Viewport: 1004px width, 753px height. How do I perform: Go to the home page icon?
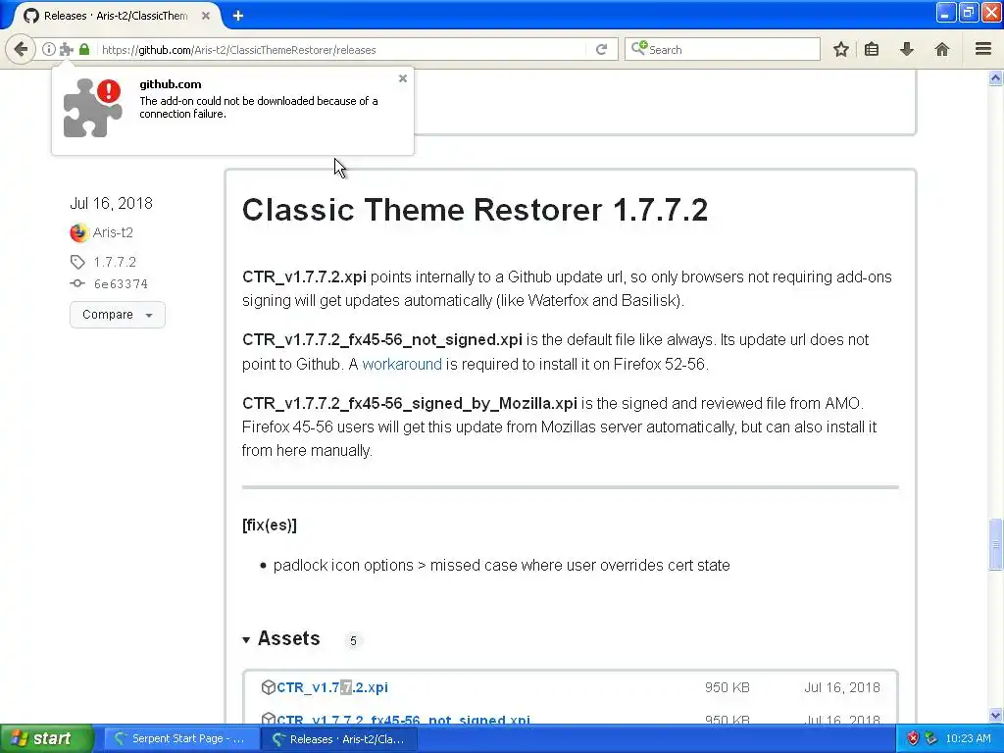click(x=942, y=49)
